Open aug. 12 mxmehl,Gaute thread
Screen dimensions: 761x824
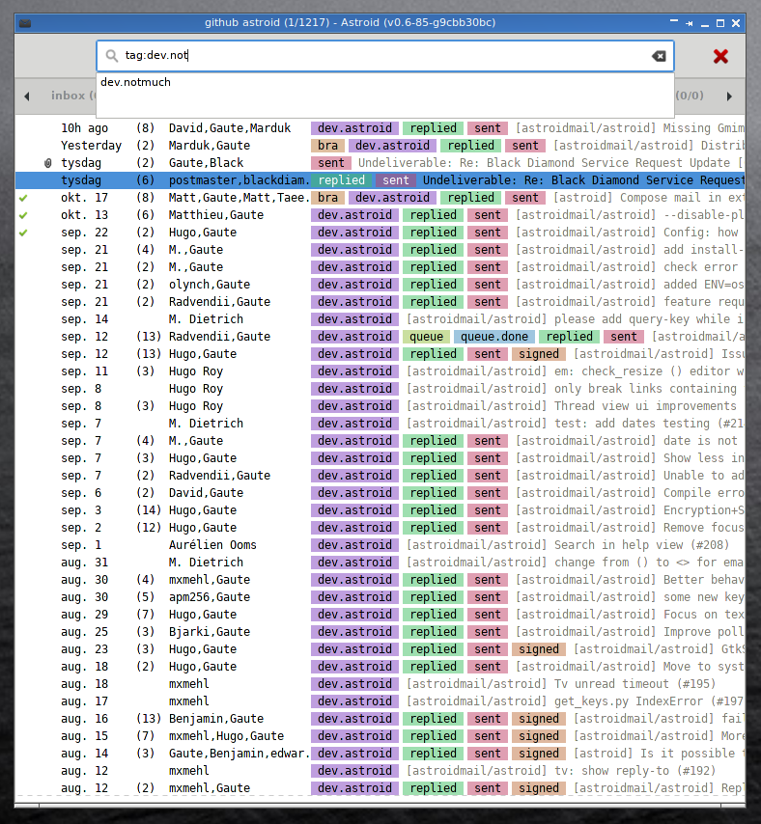coord(380,787)
